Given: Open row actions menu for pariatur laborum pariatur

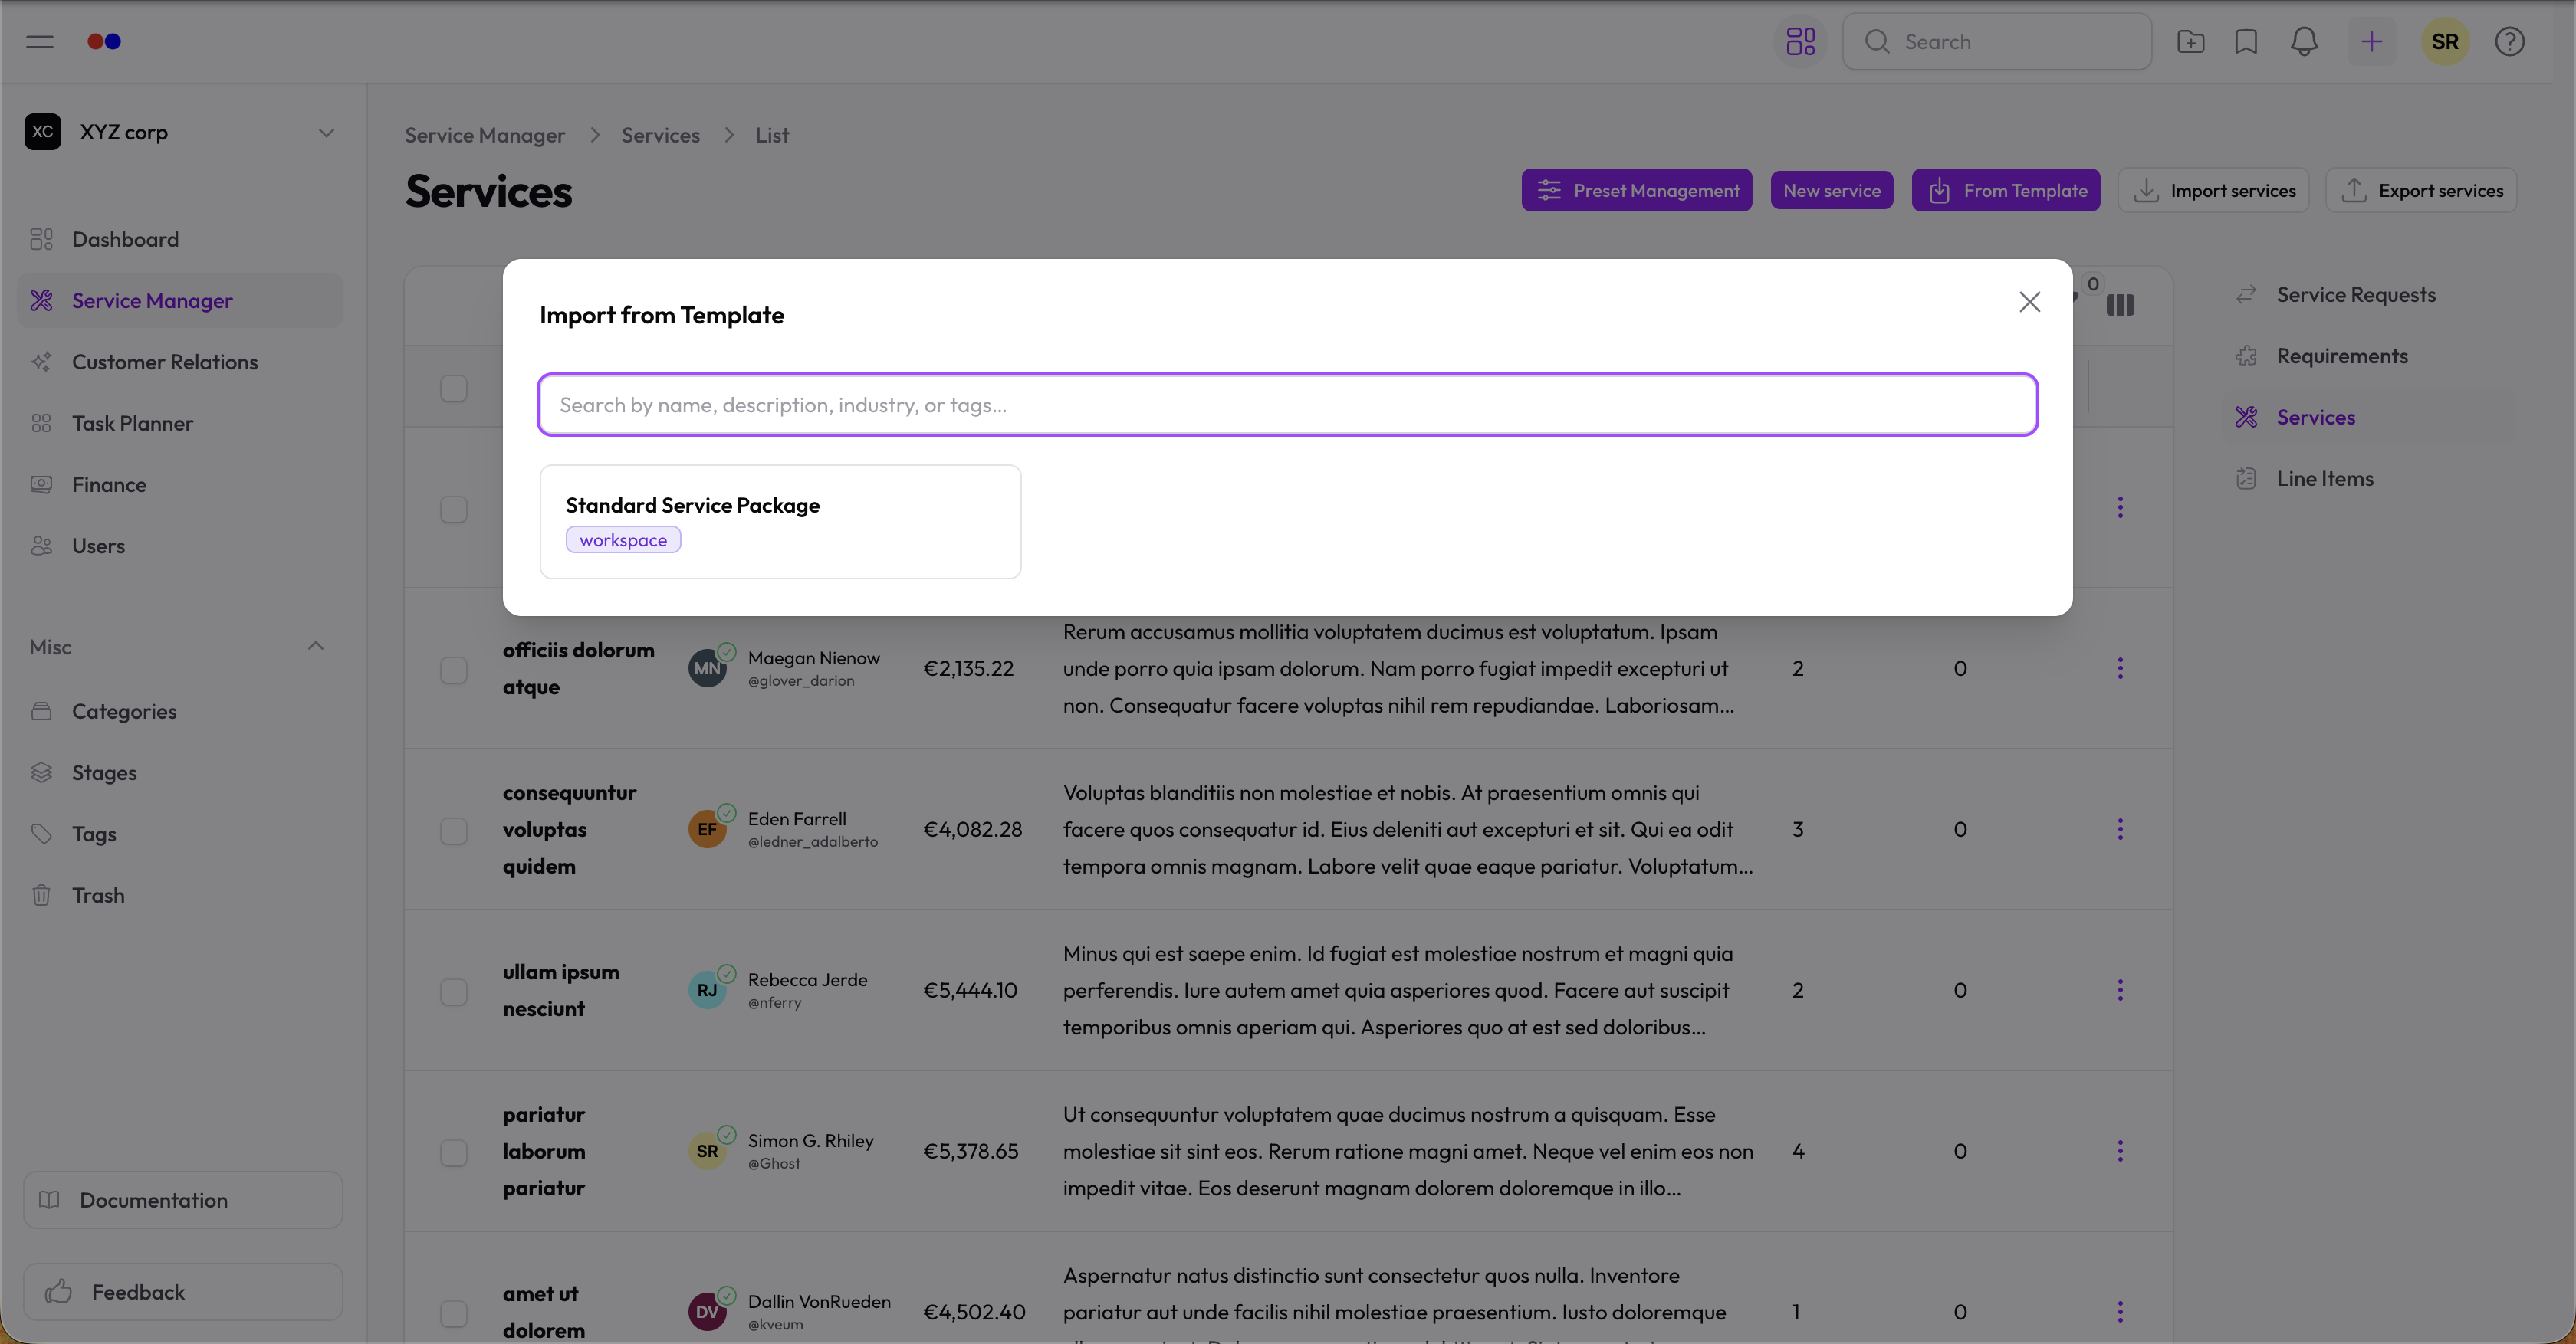Looking at the screenshot, I should (2119, 1151).
